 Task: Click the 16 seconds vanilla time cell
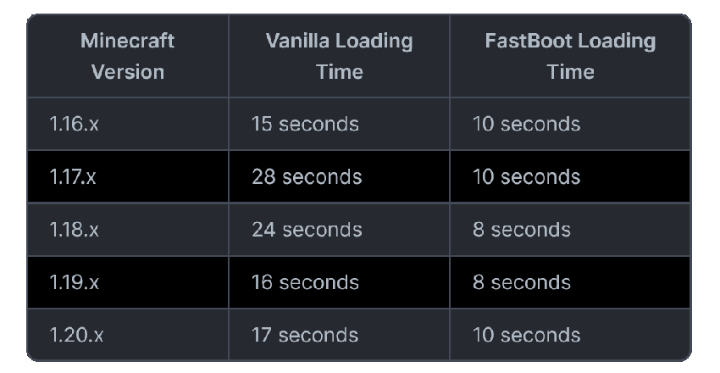(305, 282)
